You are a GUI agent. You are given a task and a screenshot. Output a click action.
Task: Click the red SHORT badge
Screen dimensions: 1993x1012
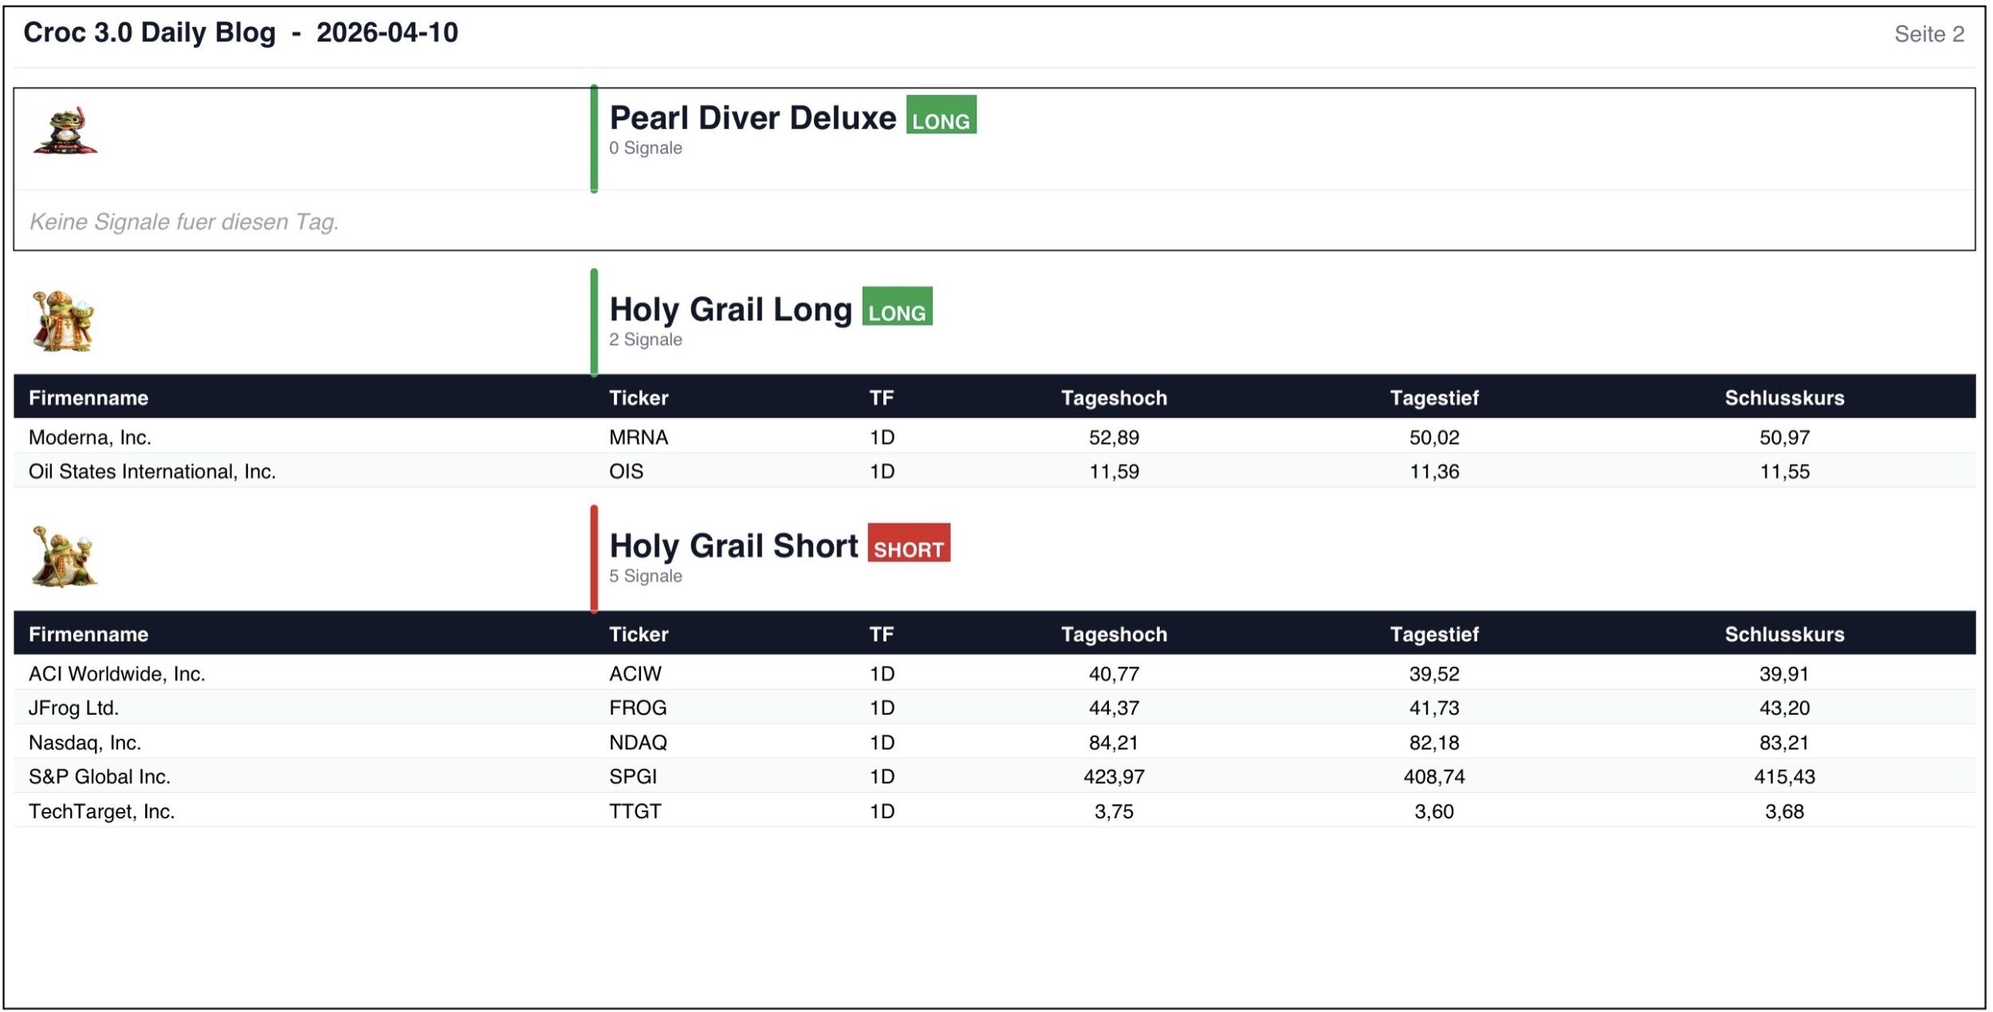click(909, 544)
